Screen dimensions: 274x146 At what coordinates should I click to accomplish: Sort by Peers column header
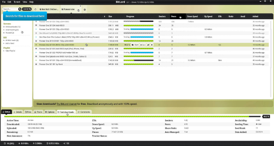[174, 16]
